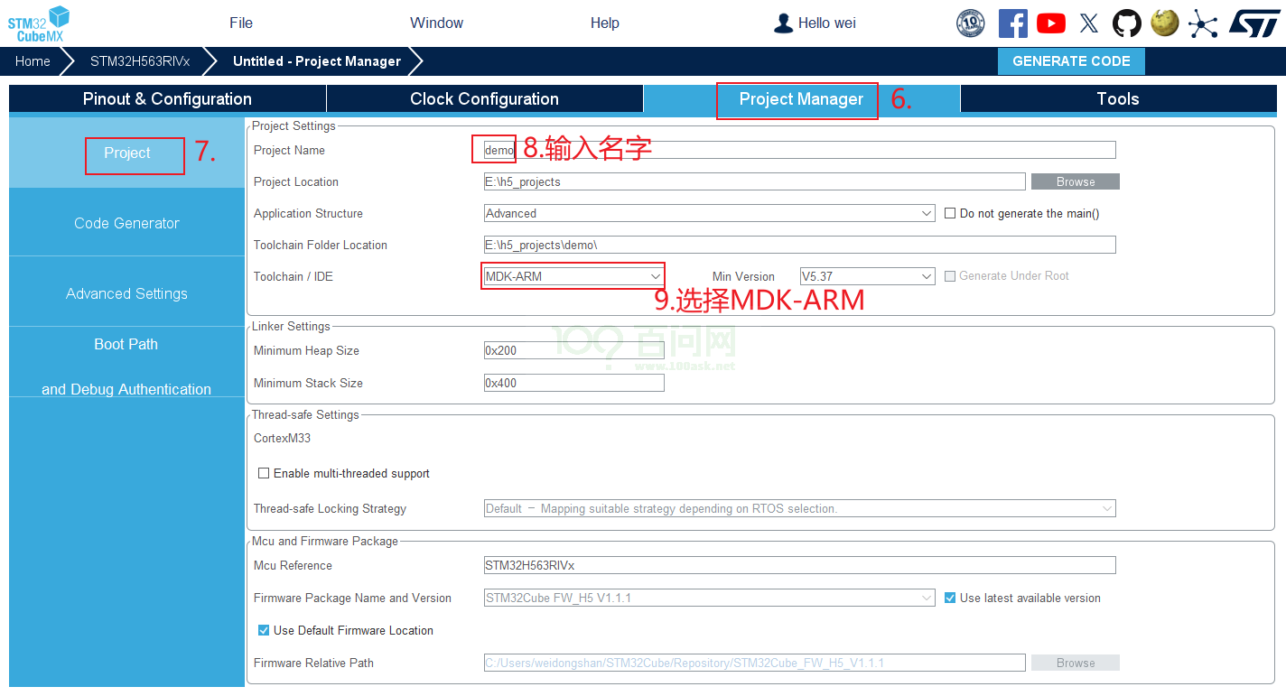1286x696 pixels.
Task: Toggle Generate Under Root checkbox
Action: [x=950, y=276]
